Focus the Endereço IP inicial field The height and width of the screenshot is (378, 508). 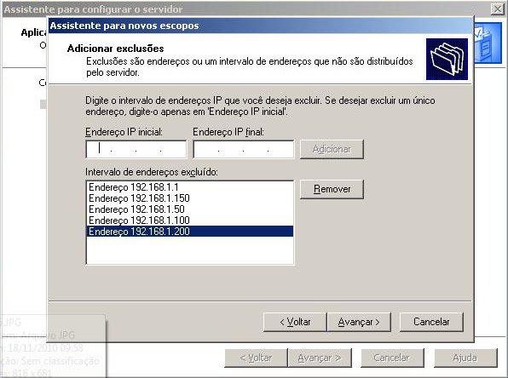tap(136, 149)
